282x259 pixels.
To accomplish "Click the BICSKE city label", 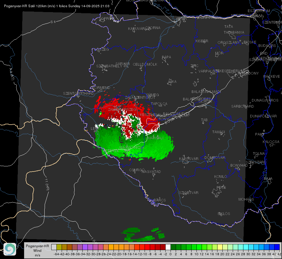I will tap(250, 42).
